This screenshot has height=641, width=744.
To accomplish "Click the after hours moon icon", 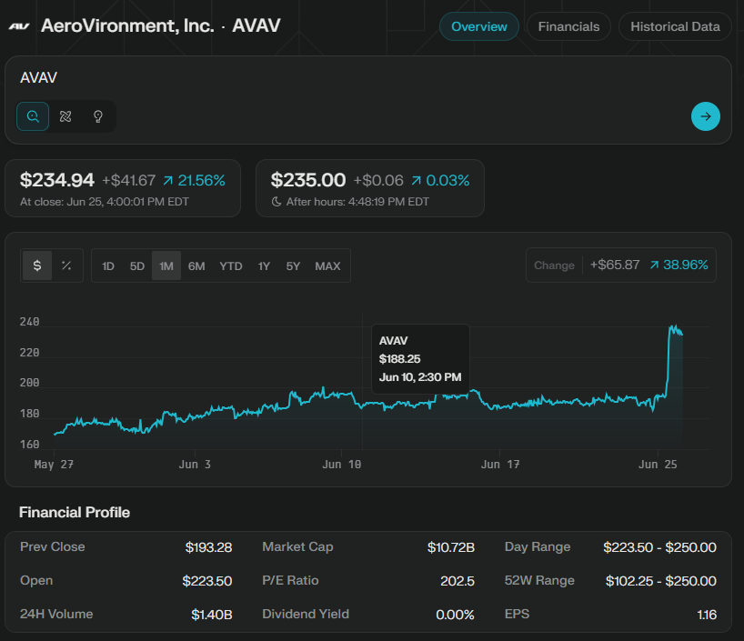I will point(276,202).
